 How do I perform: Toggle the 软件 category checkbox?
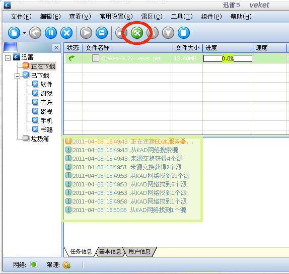[x=35, y=84]
